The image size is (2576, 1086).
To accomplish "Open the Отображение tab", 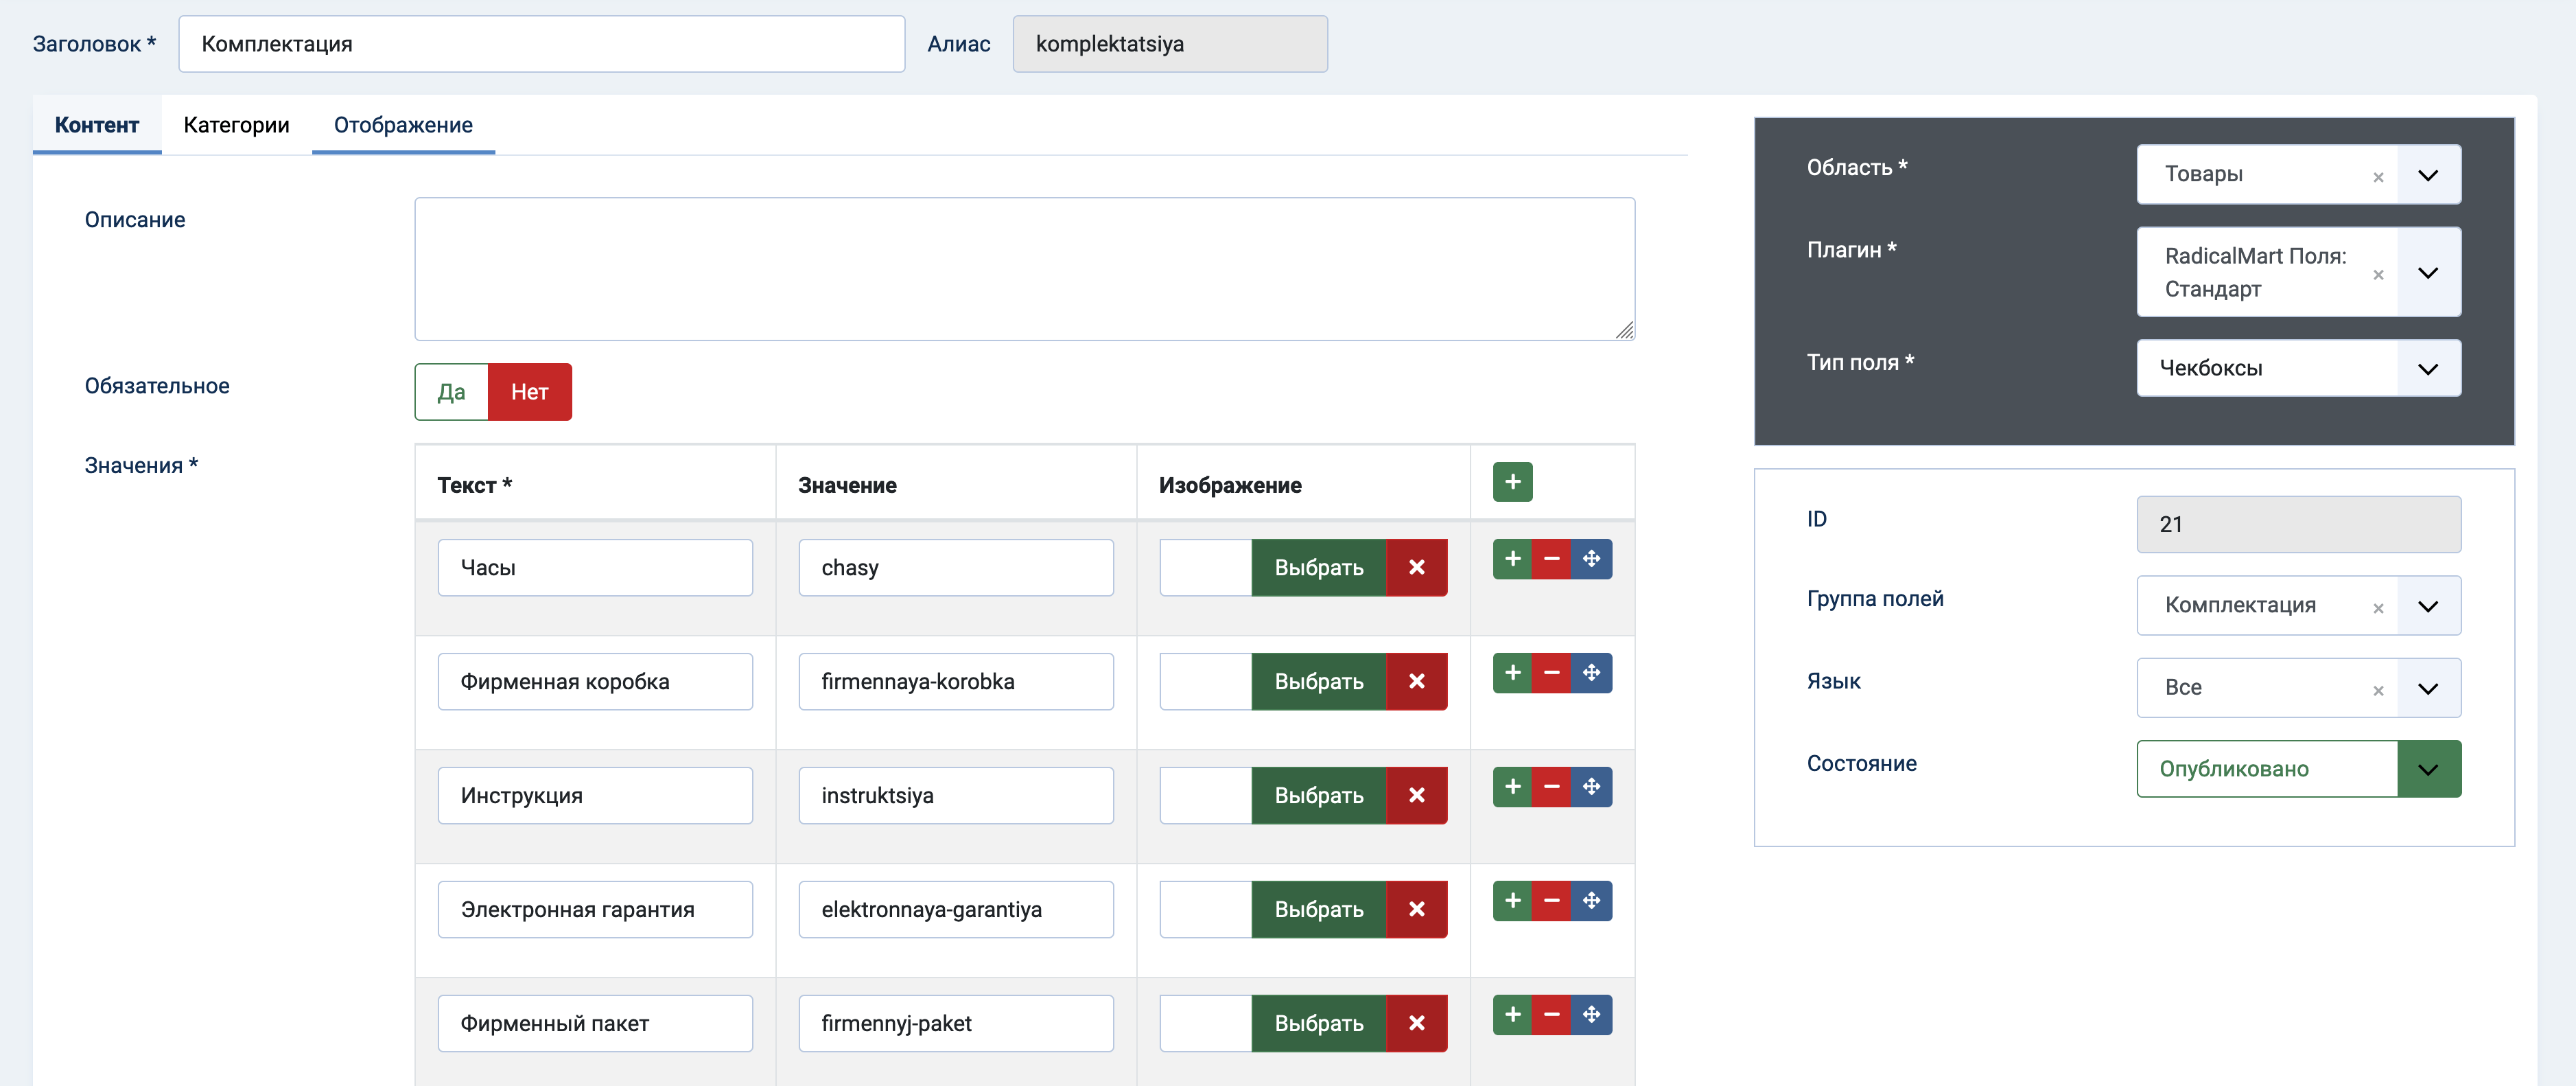I will point(403,125).
